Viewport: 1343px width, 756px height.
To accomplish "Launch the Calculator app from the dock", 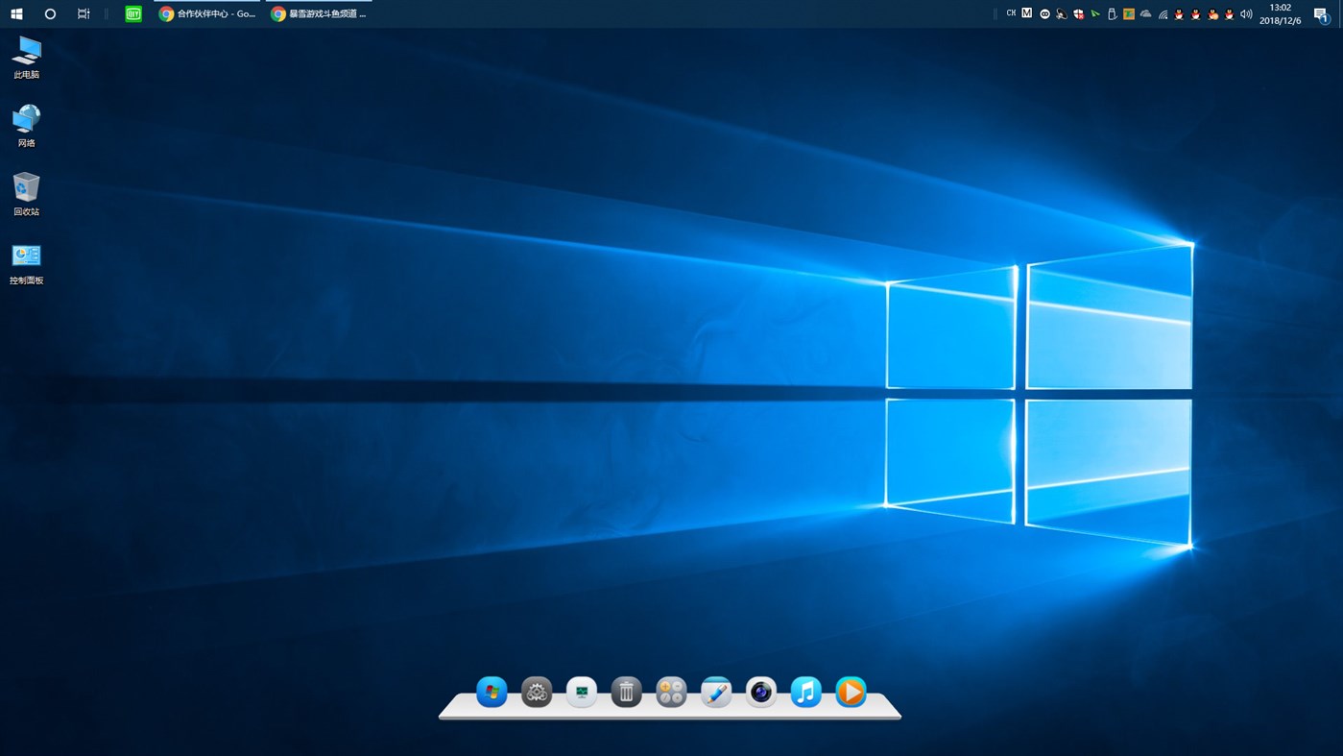I will pos(671,691).
